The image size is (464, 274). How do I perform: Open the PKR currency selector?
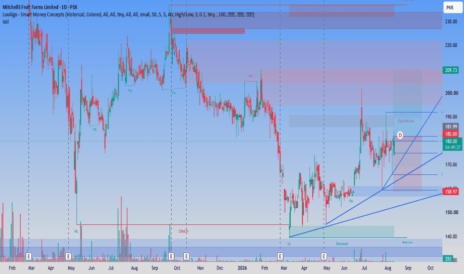click(453, 7)
